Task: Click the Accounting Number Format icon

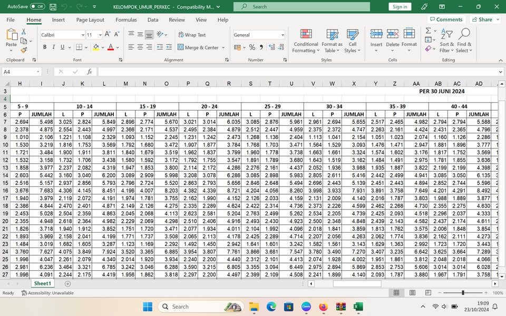Action: (x=238, y=47)
